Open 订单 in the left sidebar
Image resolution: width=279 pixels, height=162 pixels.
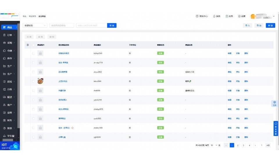[10, 35]
